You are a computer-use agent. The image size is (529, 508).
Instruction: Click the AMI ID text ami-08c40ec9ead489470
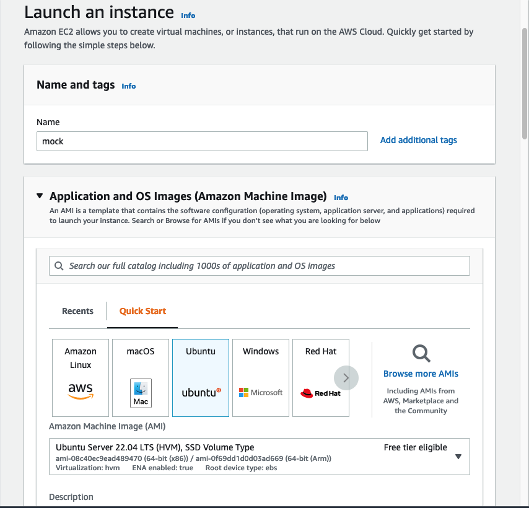tap(99, 458)
